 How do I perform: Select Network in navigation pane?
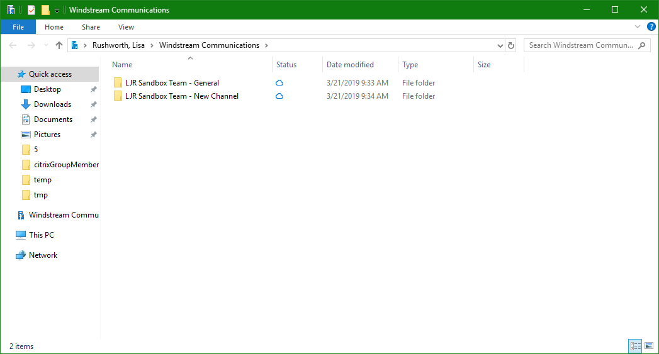pos(43,255)
